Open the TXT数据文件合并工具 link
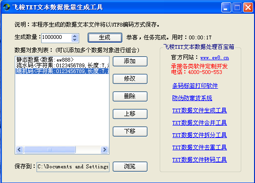The image size is (255, 183). point(200,123)
